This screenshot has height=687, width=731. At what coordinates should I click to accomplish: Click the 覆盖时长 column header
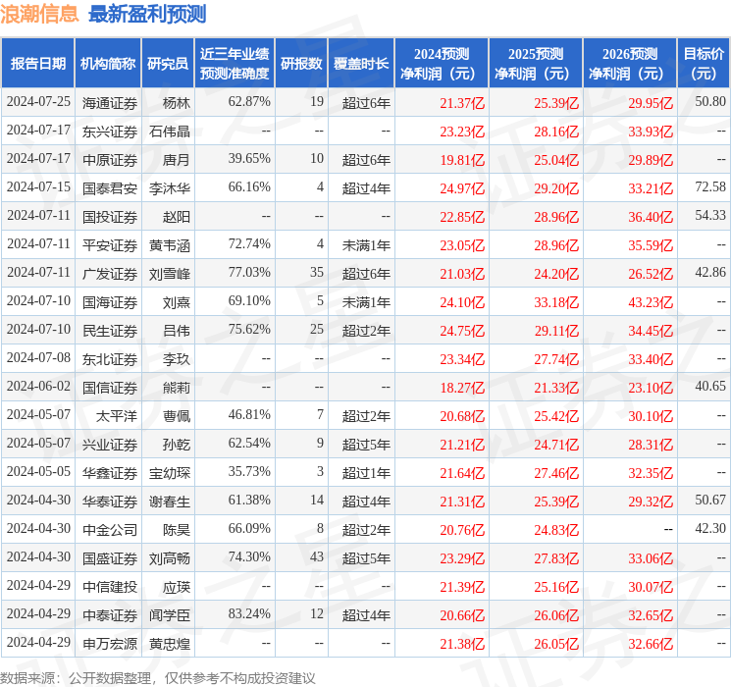click(x=361, y=63)
